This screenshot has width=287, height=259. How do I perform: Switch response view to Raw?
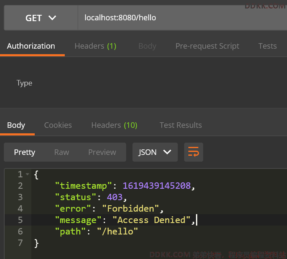(x=61, y=152)
